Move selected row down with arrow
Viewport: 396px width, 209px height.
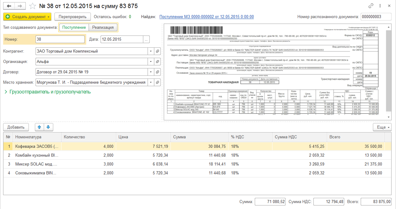(x=48, y=127)
